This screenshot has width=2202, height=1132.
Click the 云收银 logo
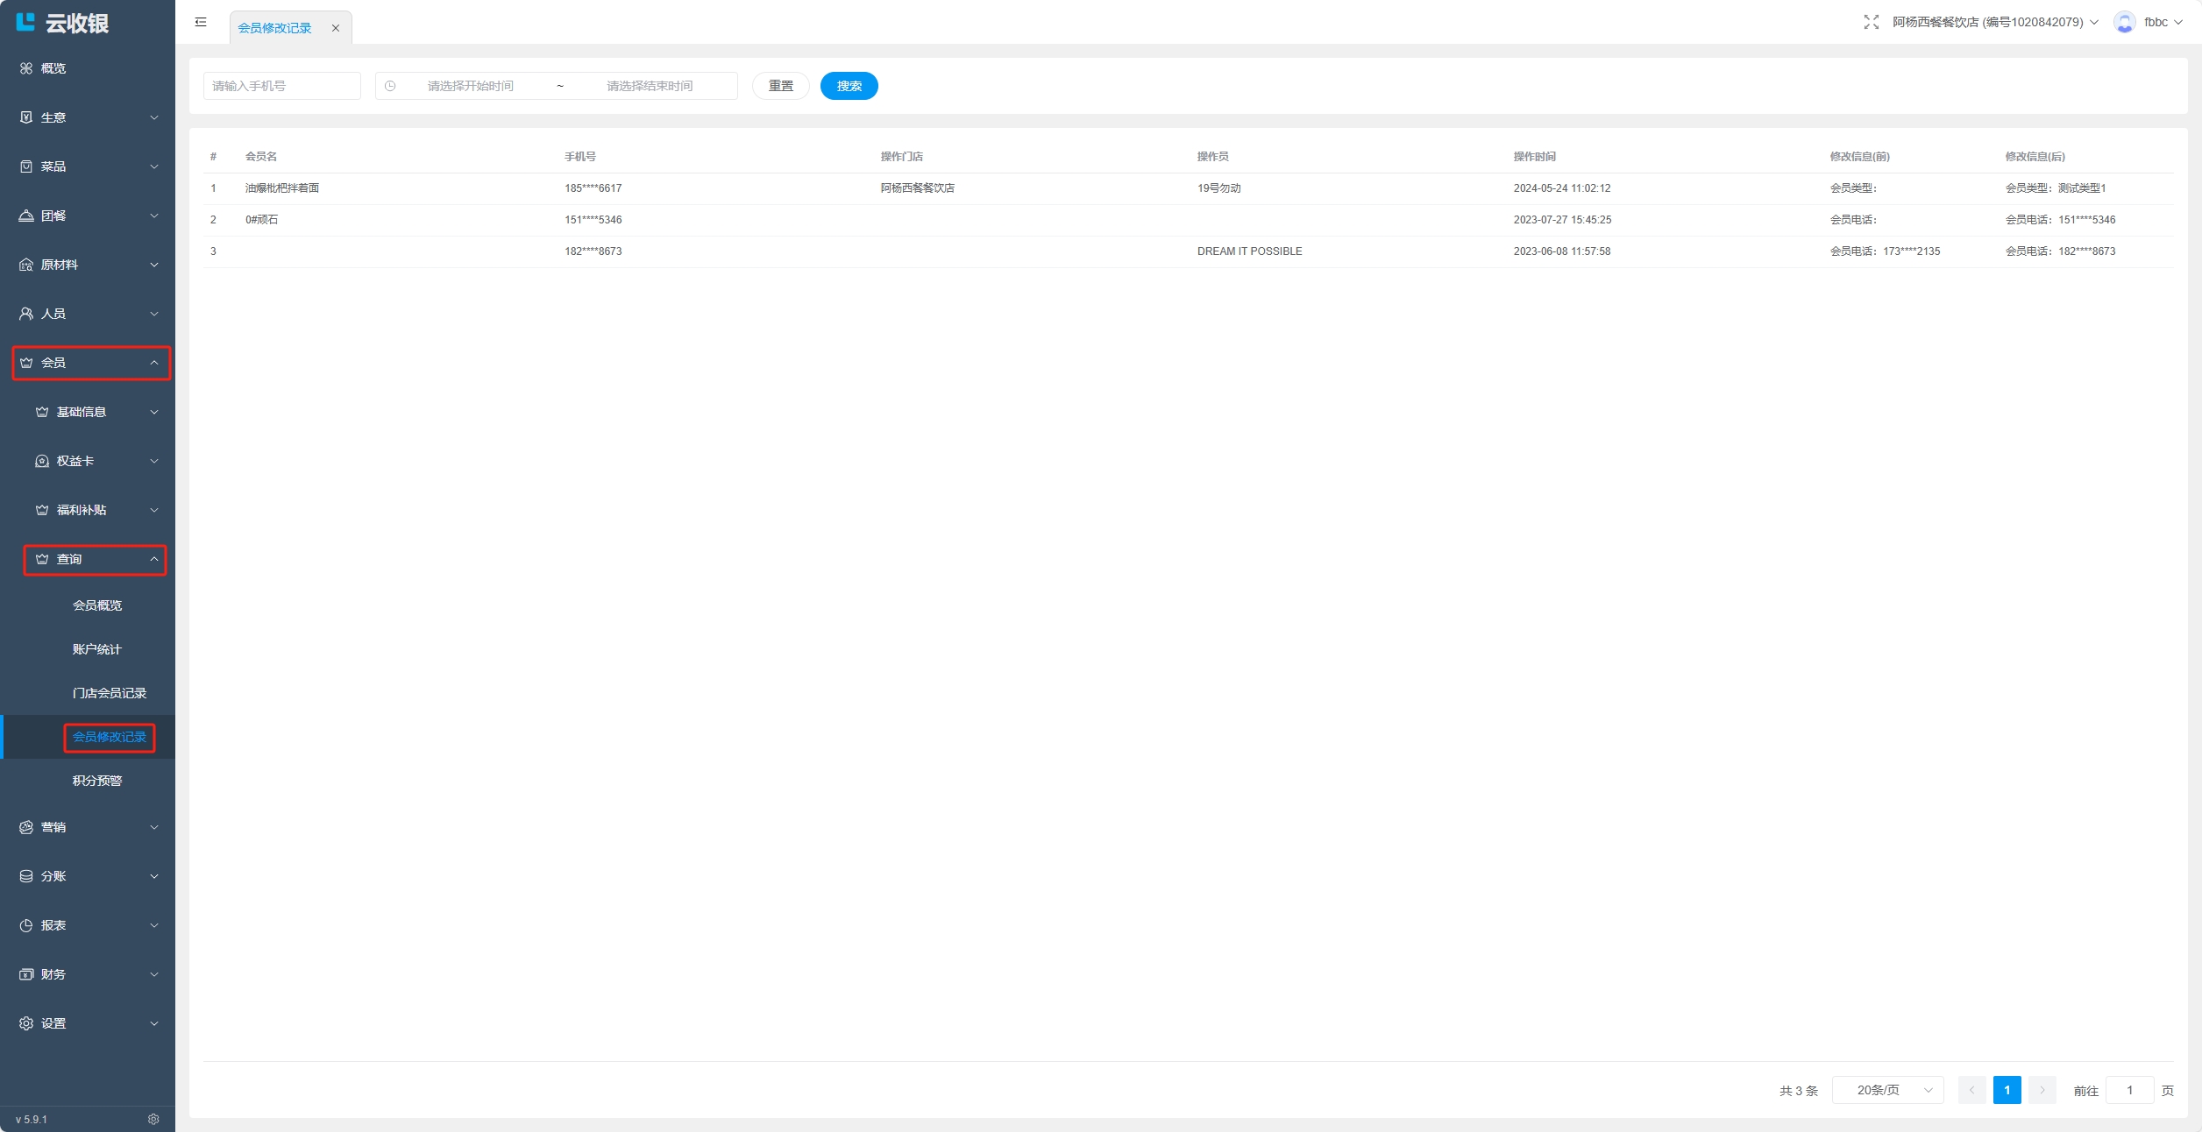point(63,23)
